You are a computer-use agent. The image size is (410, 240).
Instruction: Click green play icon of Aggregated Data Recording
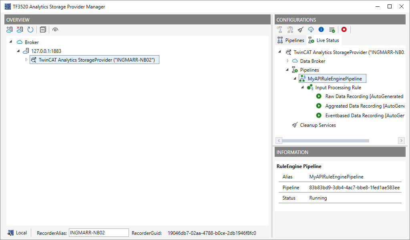tap(319, 106)
